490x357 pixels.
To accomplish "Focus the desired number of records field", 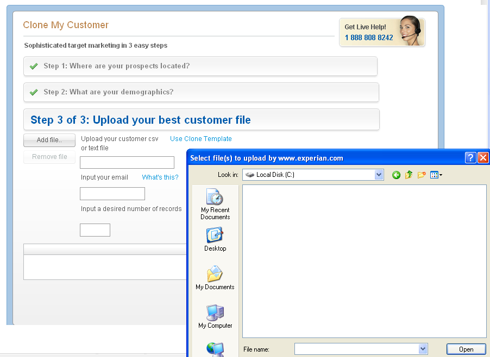I will point(95,230).
